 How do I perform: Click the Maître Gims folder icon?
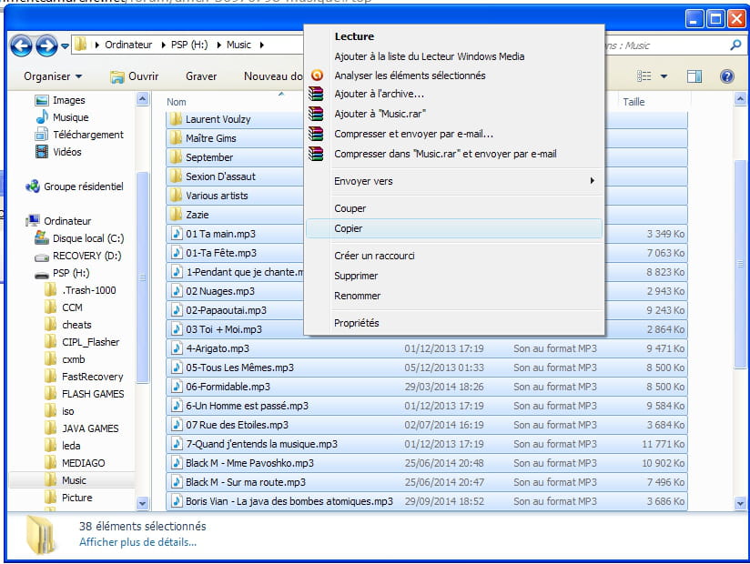[176, 137]
